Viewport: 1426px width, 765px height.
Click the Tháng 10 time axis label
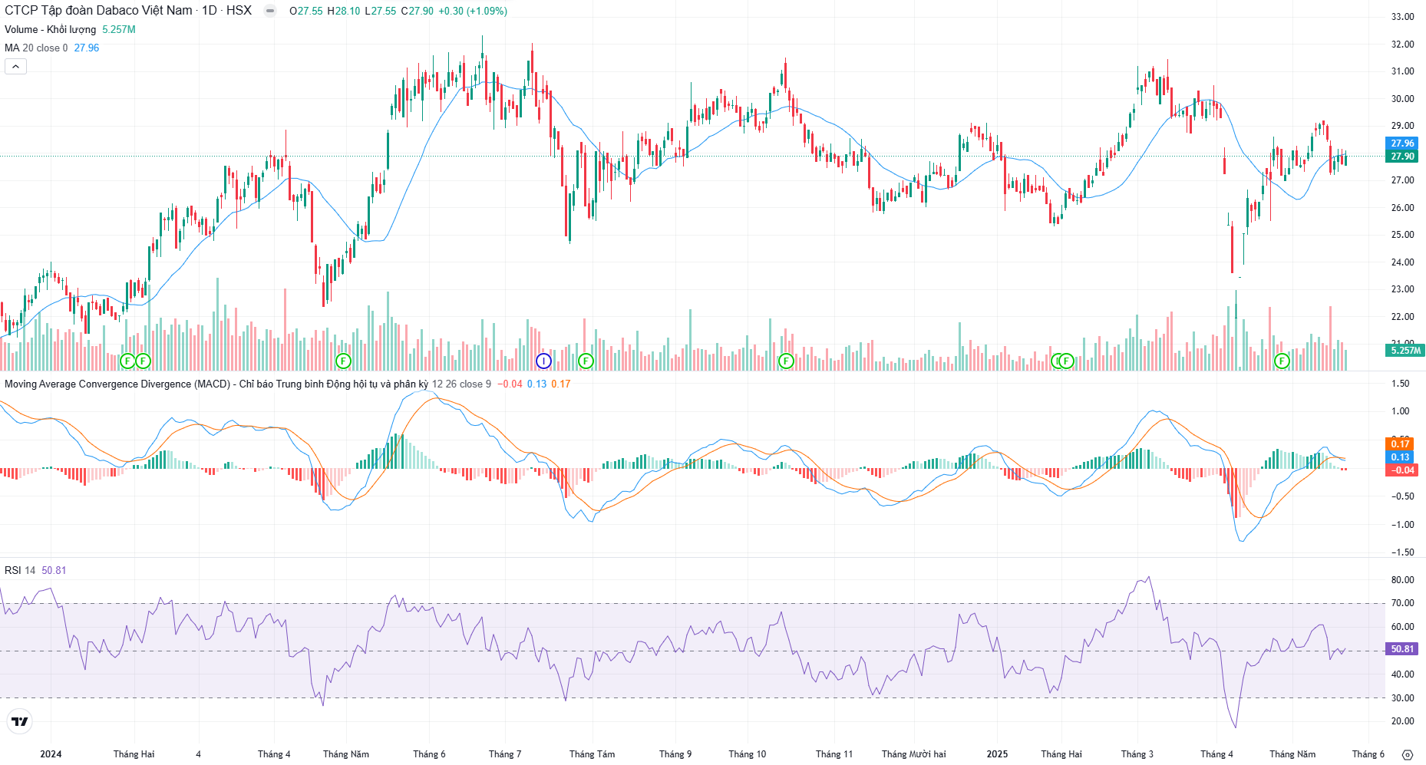[748, 754]
